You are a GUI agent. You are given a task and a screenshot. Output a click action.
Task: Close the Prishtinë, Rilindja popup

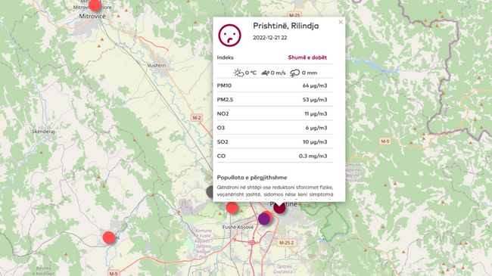point(341,22)
